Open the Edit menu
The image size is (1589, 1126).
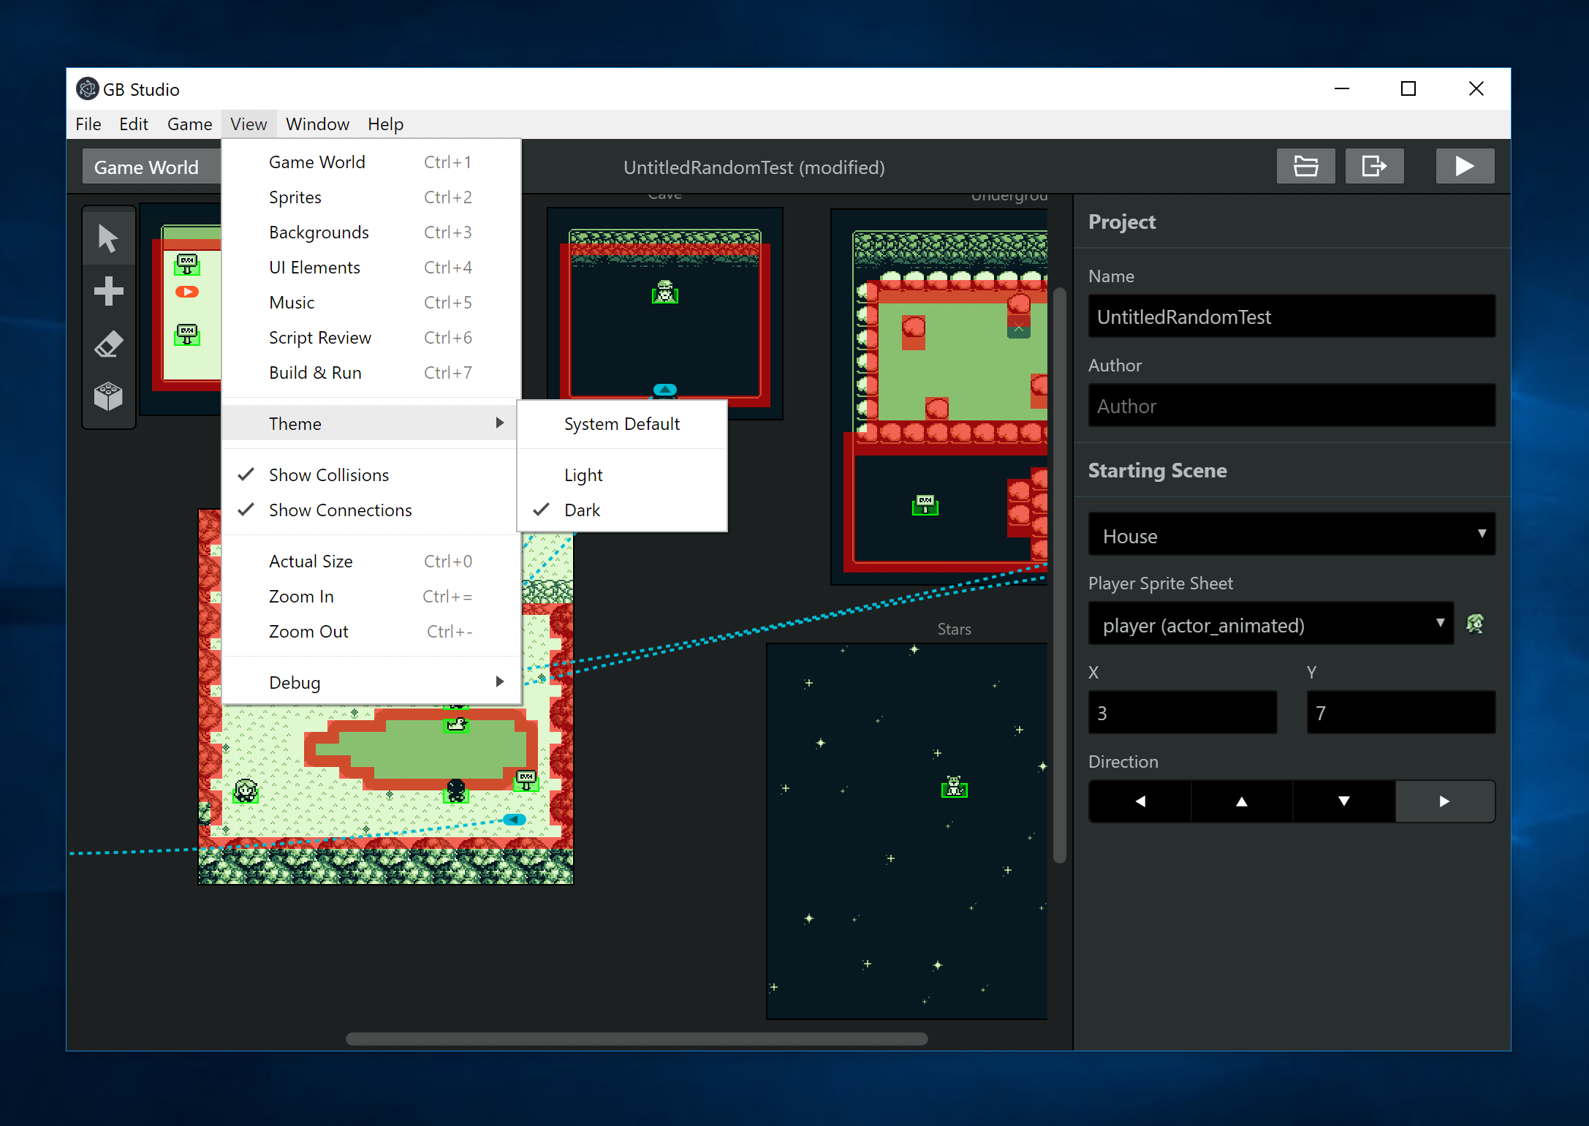pyautogui.click(x=134, y=124)
